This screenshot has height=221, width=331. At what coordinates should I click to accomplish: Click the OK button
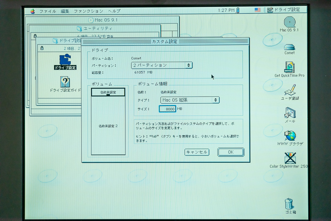pos(231,152)
